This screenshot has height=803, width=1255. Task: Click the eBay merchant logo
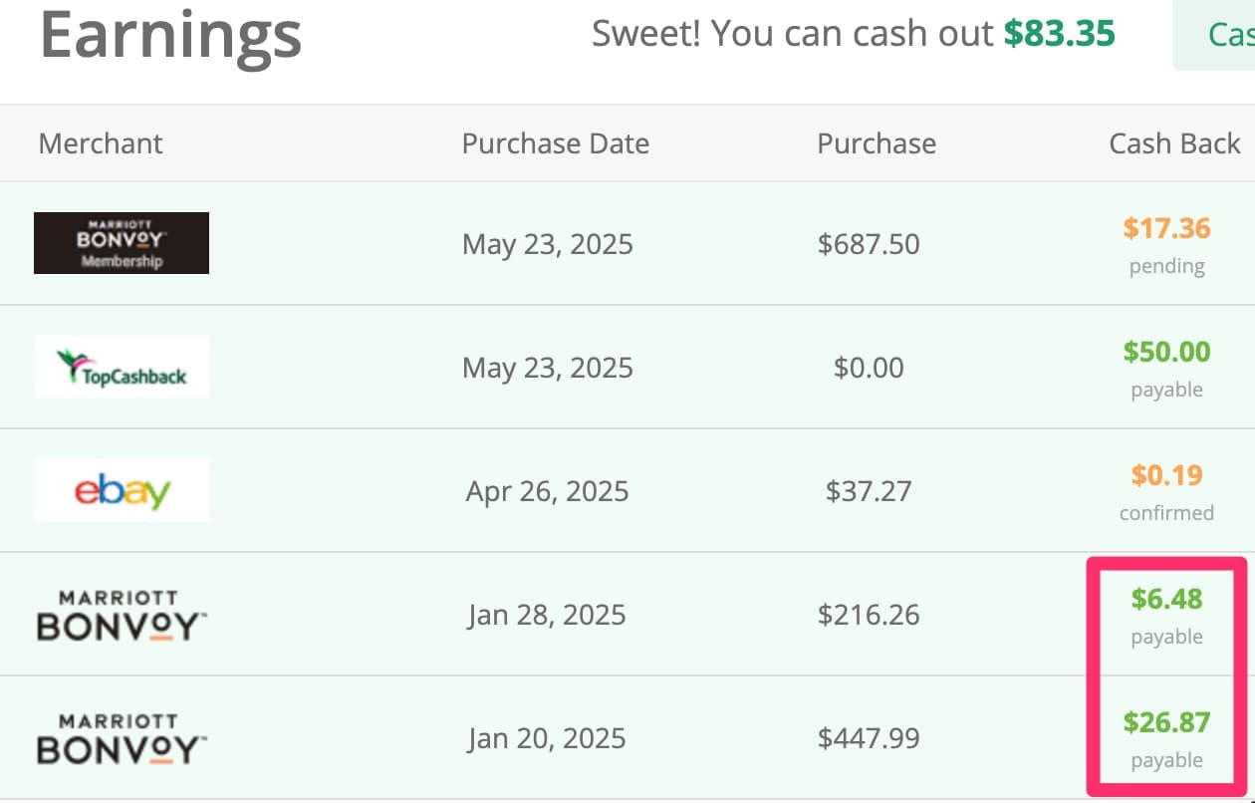click(x=122, y=490)
